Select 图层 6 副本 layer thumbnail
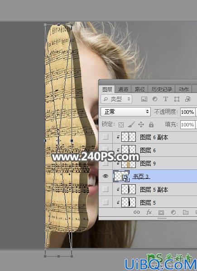Image resolution: width=197 pixels, height=271 pixels. click(129, 137)
